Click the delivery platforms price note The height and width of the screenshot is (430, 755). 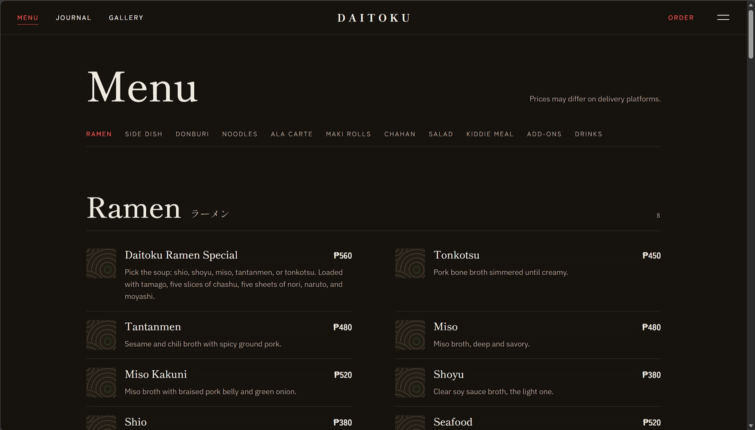click(595, 99)
